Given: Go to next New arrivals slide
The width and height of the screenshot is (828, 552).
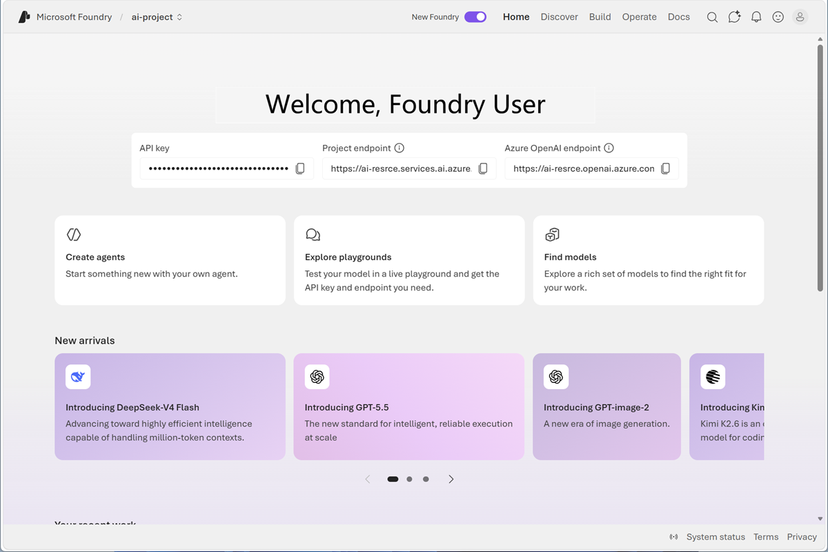Looking at the screenshot, I should click(451, 479).
